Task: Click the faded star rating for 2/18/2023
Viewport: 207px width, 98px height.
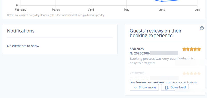Action: click(191, 73)
